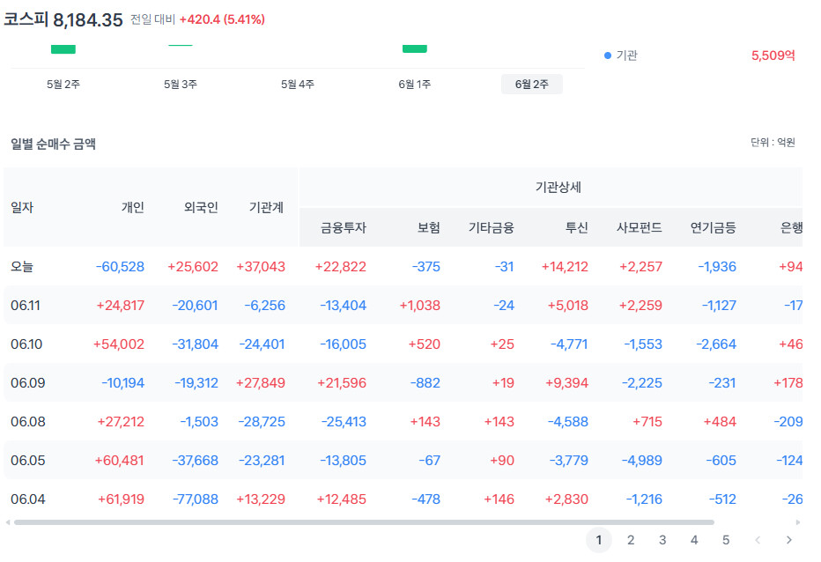The image size is (821, 562).
Task: Click previous page arrow in pagination
Action: click(x=757, y=540)
